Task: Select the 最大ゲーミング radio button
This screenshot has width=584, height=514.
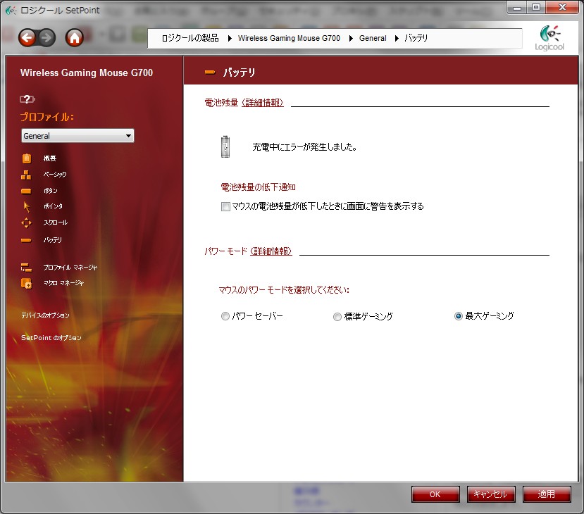Action: pyautogui.click(x=459, y=317)
